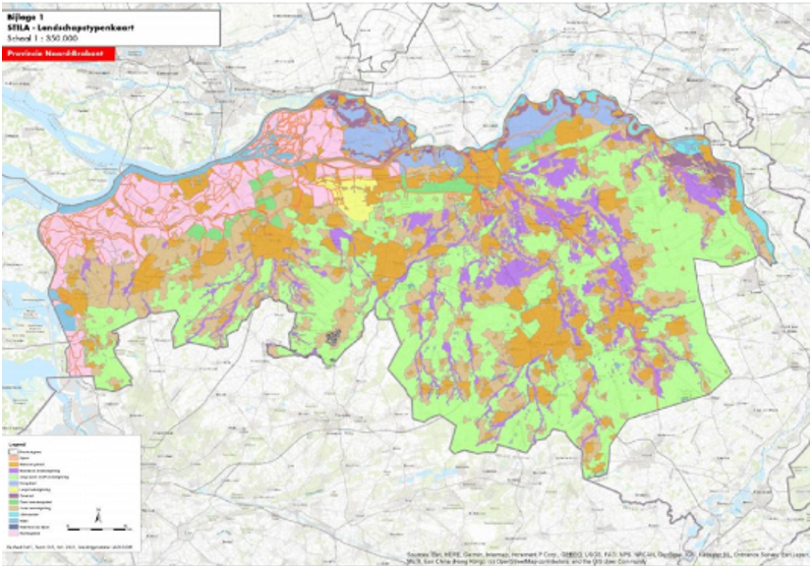Image resolution: width=812 pixels, height=566 pixels.
Task: Click the north arrow symbol near the legend
Action: 99,515
